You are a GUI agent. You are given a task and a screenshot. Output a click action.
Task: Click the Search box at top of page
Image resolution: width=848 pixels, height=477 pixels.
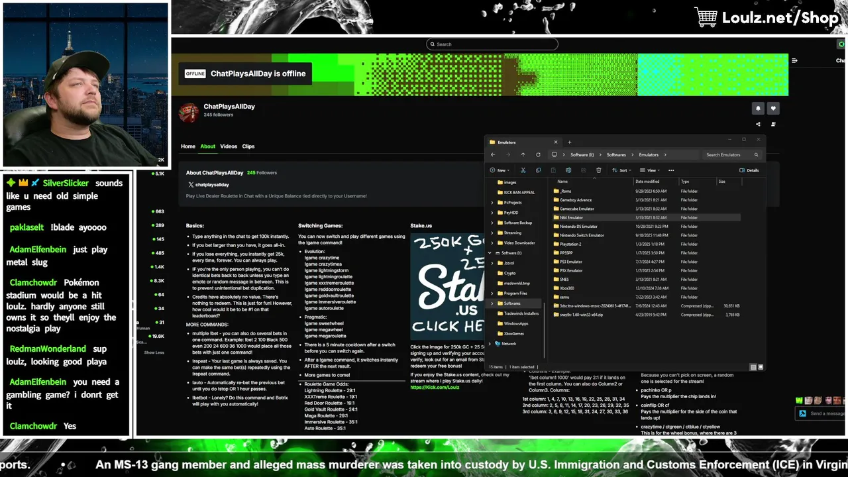[x=492, y=44]
